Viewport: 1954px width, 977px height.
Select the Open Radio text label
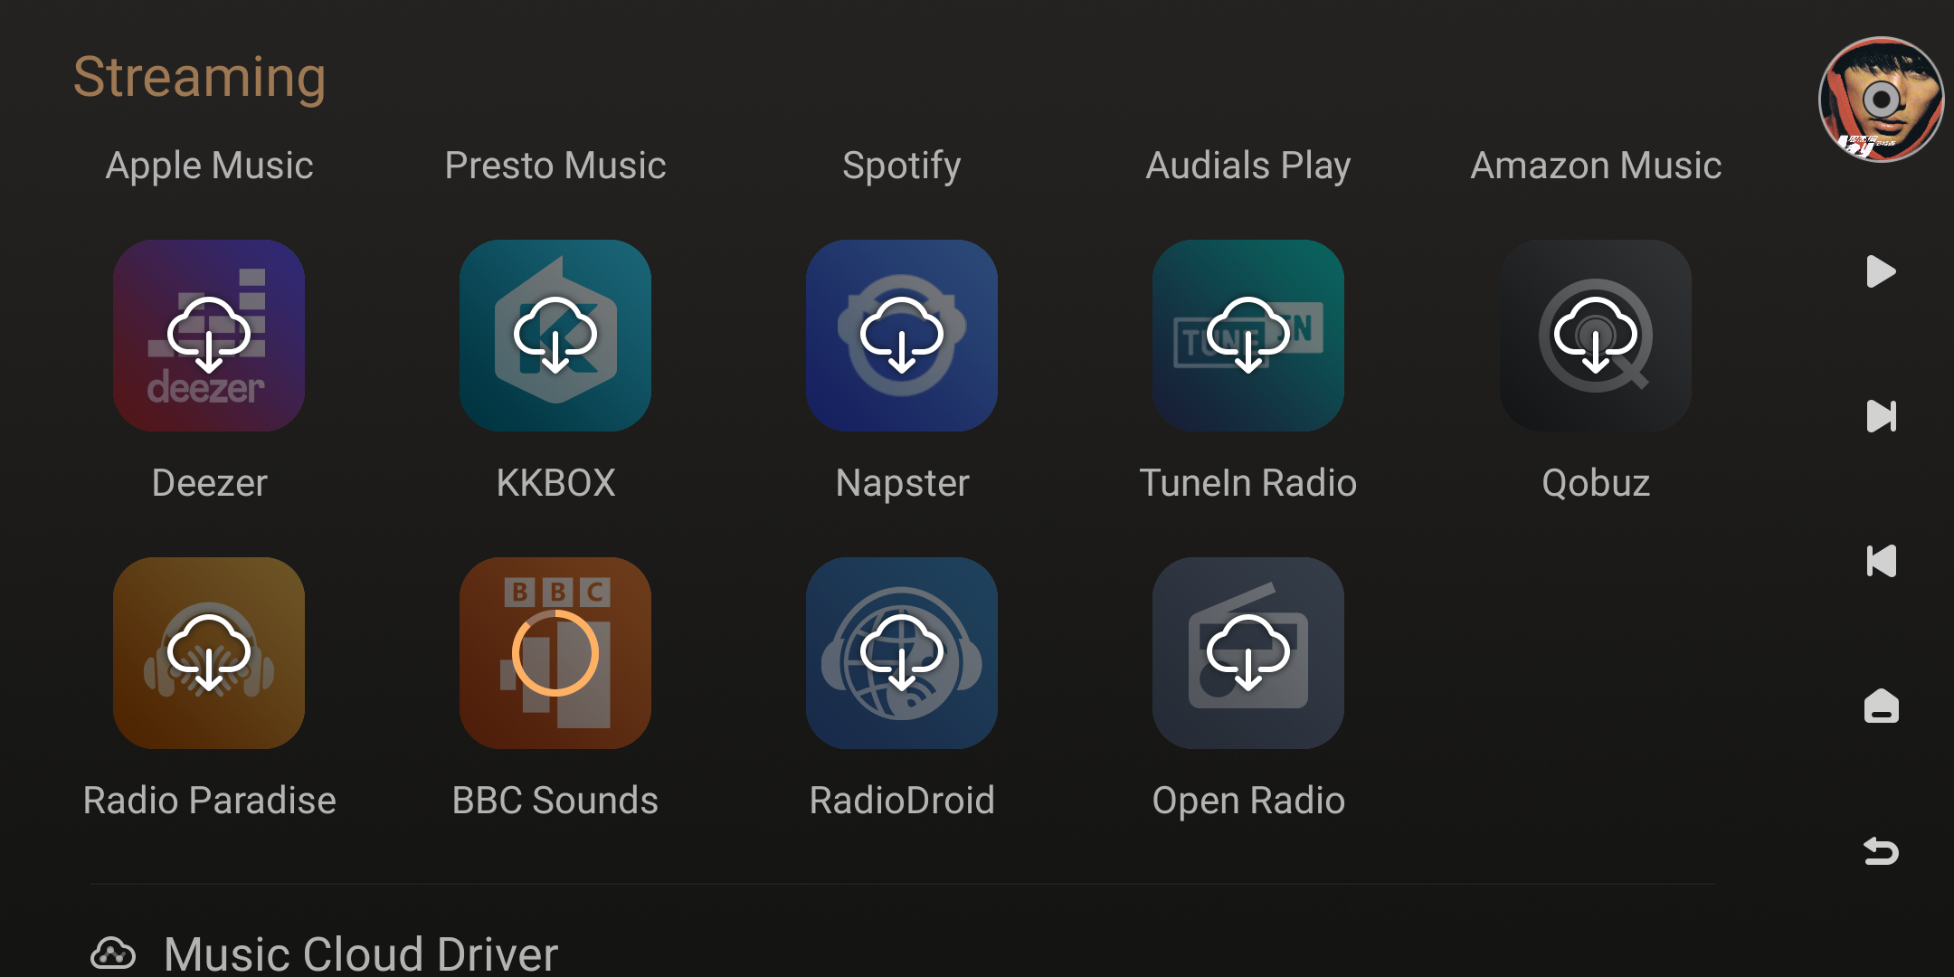1248,802
